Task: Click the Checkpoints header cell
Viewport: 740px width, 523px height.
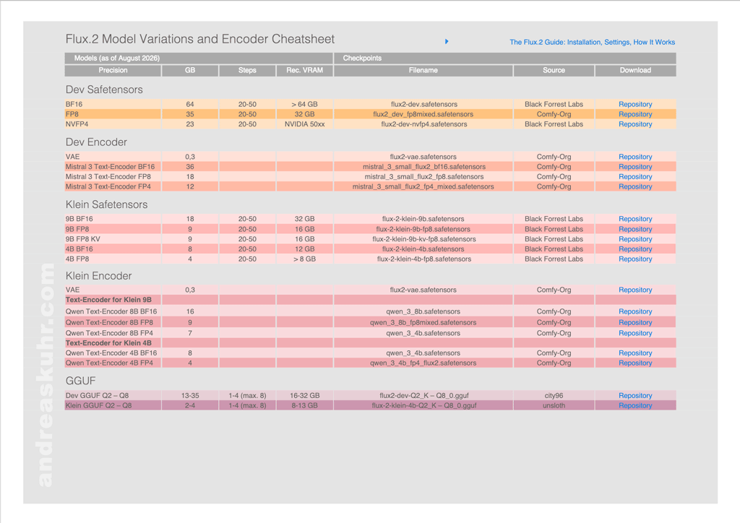Action: click(x=505, y=58)
